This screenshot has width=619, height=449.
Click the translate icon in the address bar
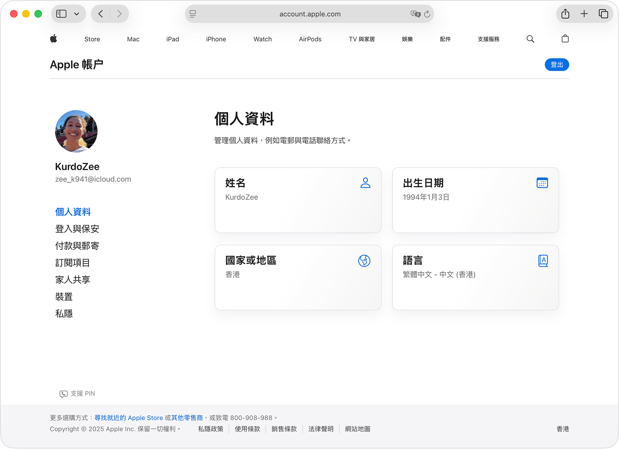415,14
